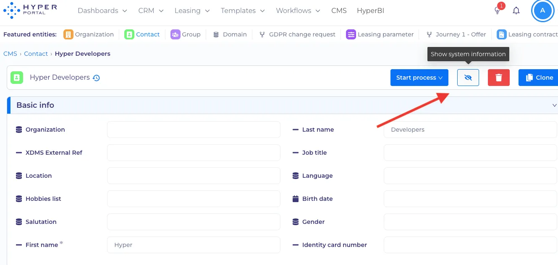
Task: Click the blue Leasing contract icon
Action: tap(501, 34)
